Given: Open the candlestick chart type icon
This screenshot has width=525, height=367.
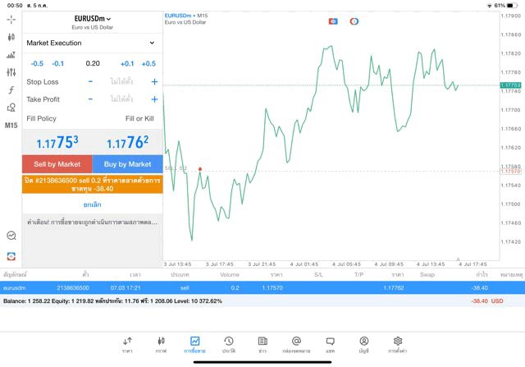Looking at the screenshot, I should click(x=11, y=37).
